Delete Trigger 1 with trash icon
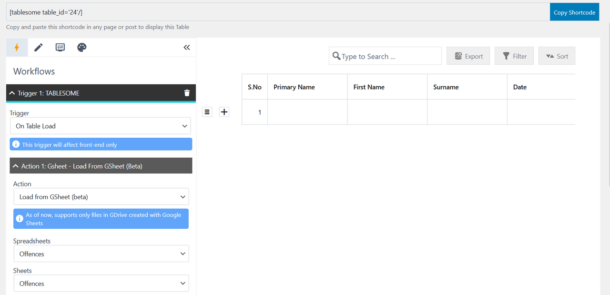 click(x=187, y=93)
